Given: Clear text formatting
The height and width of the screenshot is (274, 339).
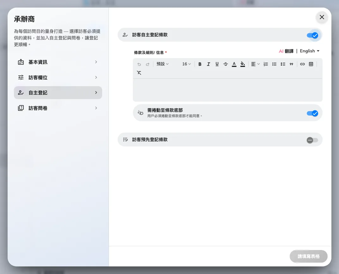Looking at the screenshot, I should pyautogui.click(x=139, y=73).
